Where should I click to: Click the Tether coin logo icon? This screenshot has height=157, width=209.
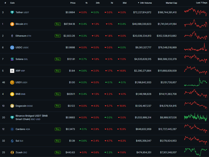(x=12, y=13)
